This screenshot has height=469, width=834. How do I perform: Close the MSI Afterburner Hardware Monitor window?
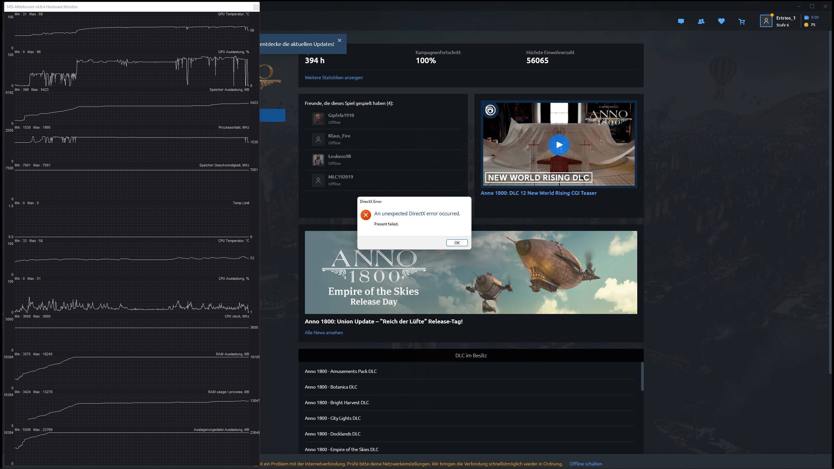coord(256,7)
